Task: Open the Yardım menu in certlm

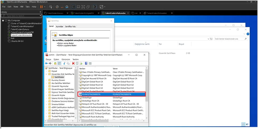Action: [75, 59]
